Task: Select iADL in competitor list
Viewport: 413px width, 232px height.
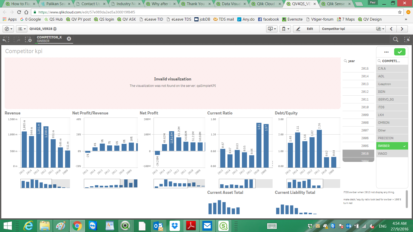Action: (x=392, y=76)
